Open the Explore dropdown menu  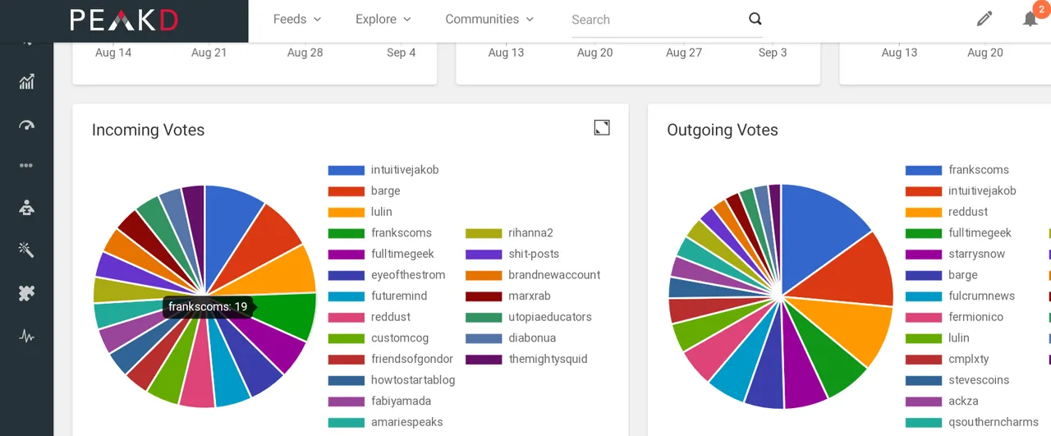pyautogui.click(x=383, y=19)
